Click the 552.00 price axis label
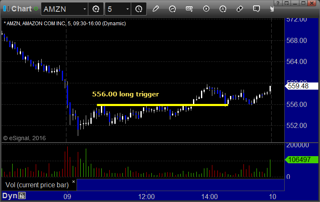 pyautogui.click(x=296, y=125)
